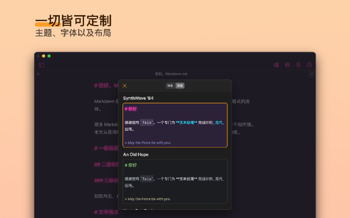Click the green zoom window button
Image resolution: width=350 pixels, height=218 pixels.
(x=49, y=56)
